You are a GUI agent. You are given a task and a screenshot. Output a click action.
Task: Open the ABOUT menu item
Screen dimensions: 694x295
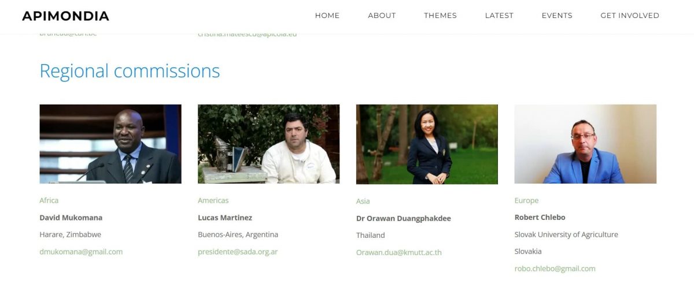[382, 16]
